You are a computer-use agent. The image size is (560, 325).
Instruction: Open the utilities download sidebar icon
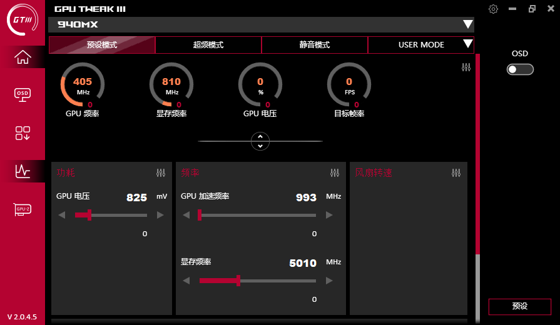pos(23,133)
